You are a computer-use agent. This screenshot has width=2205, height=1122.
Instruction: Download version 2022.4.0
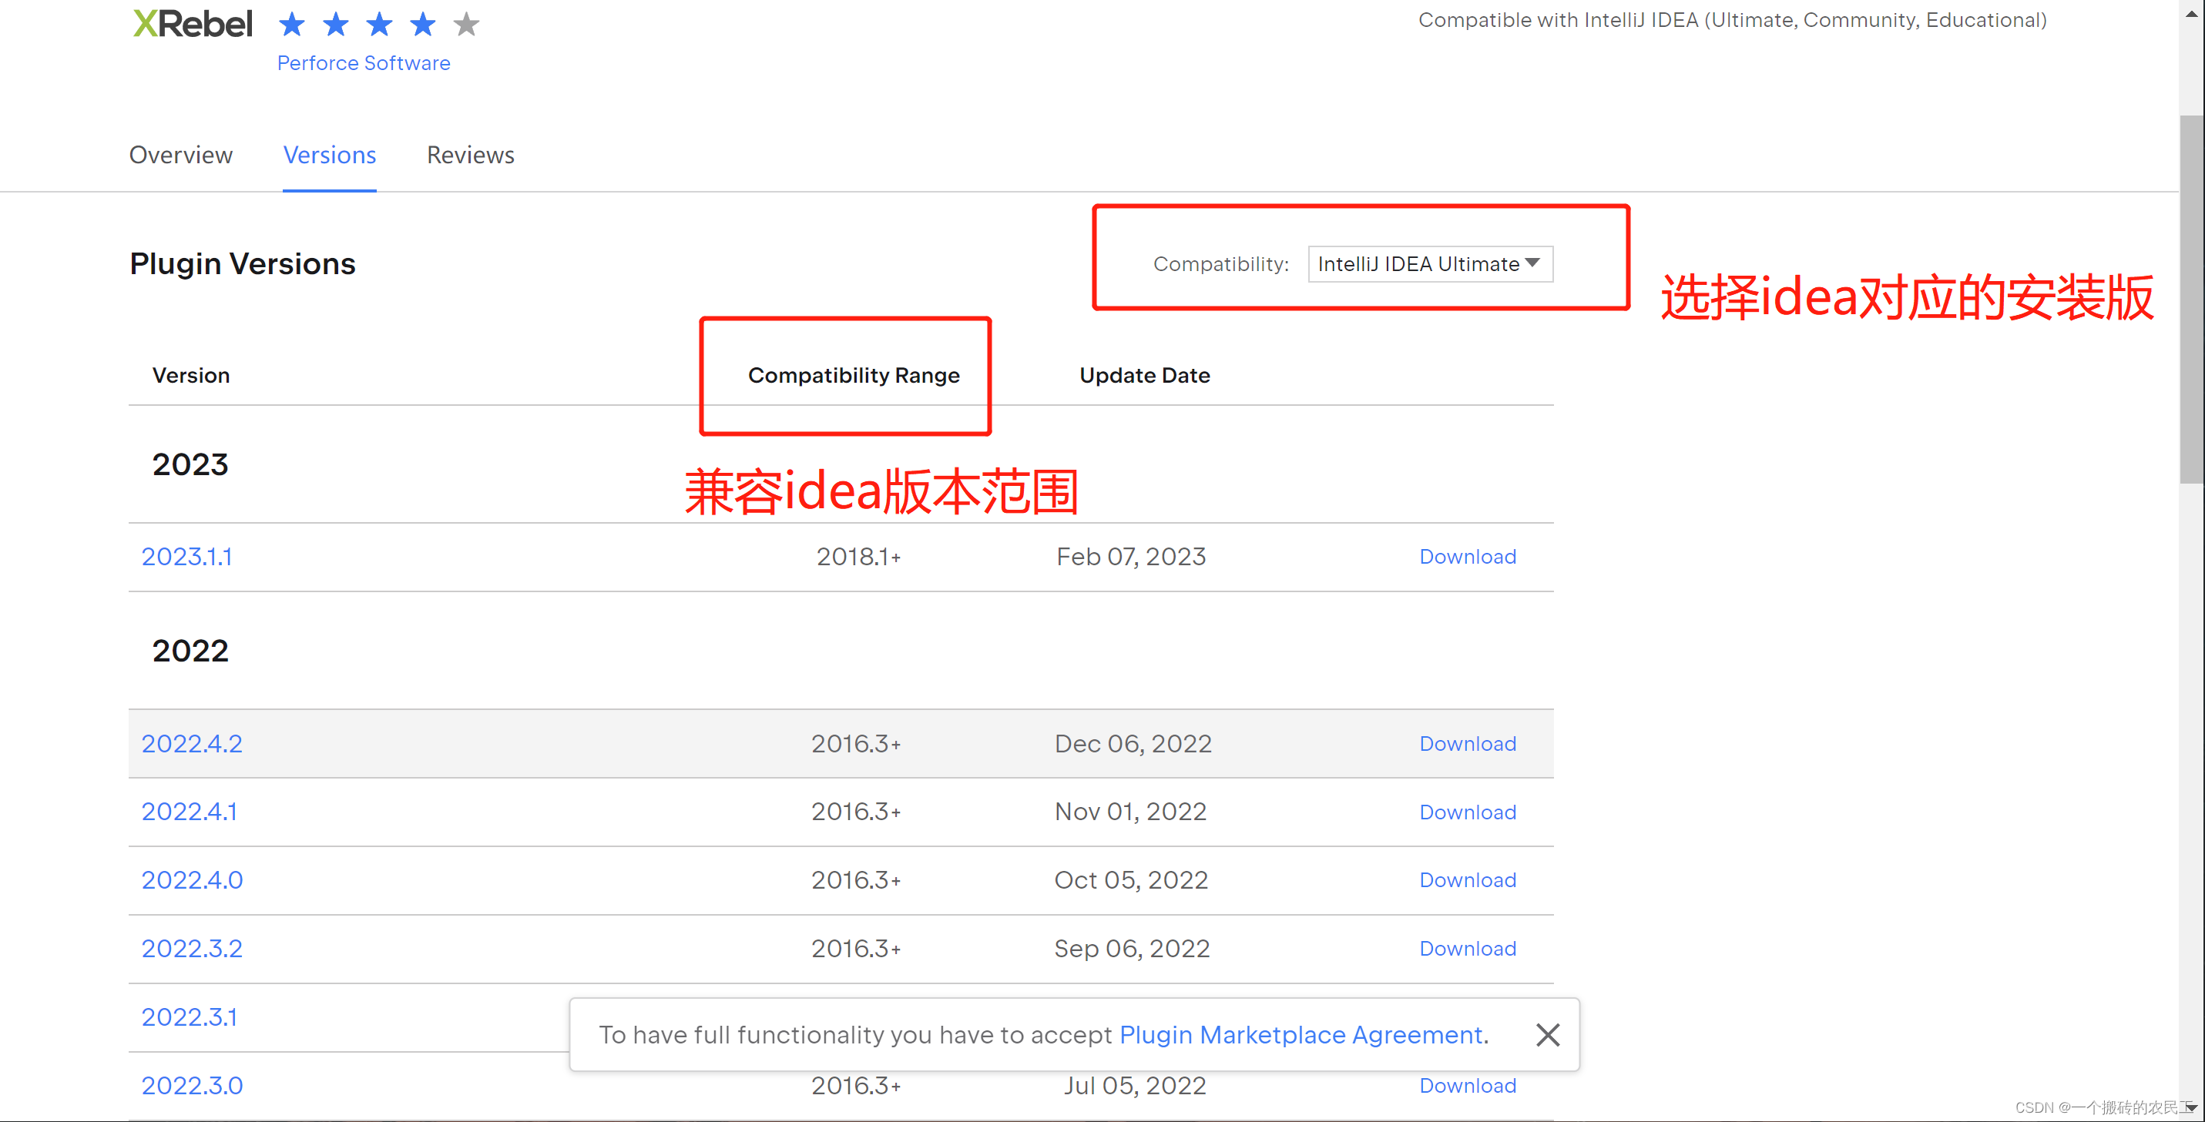pos(1468,879)
